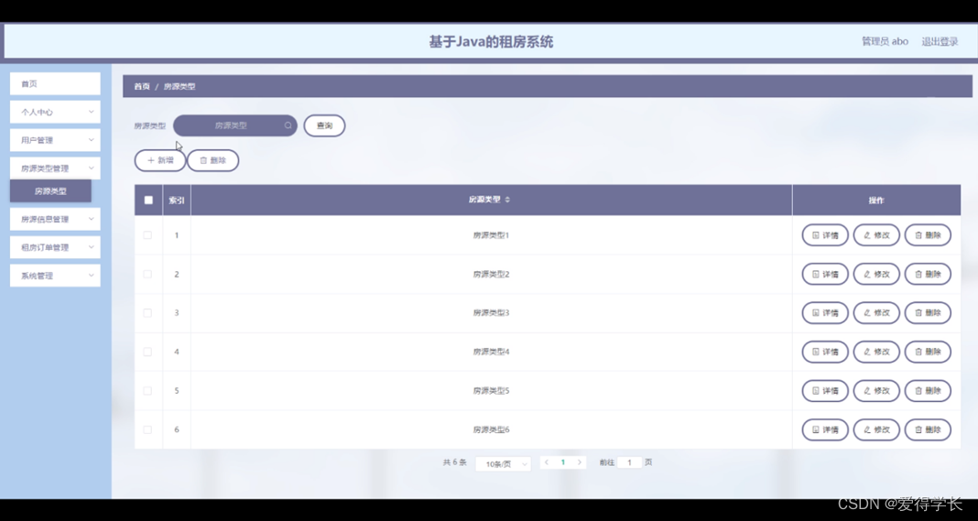Viewport: 978px width, 521px height.
Task: Select the header select-all checkbox
Action: 148,201
